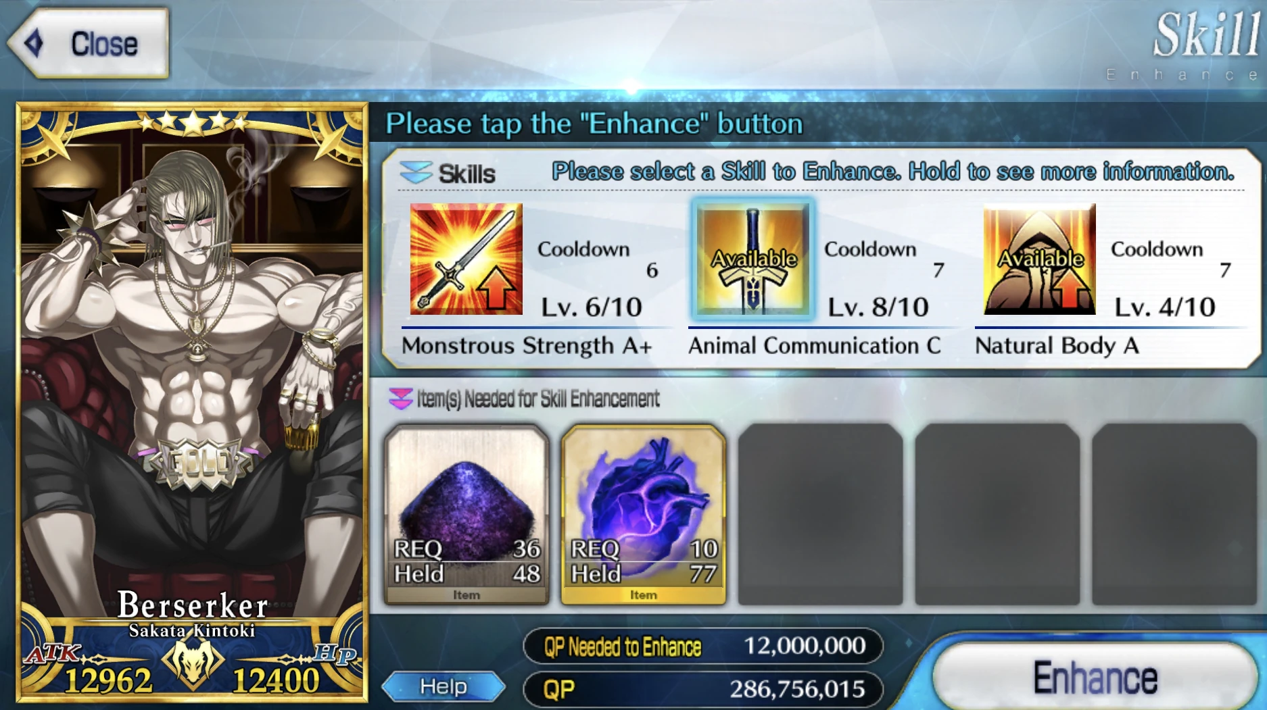Screen dimensions: 1267x710
Task: Tap the QP Needed to Enhance bar
Action: pyautogui.click(x=703, y=646)
